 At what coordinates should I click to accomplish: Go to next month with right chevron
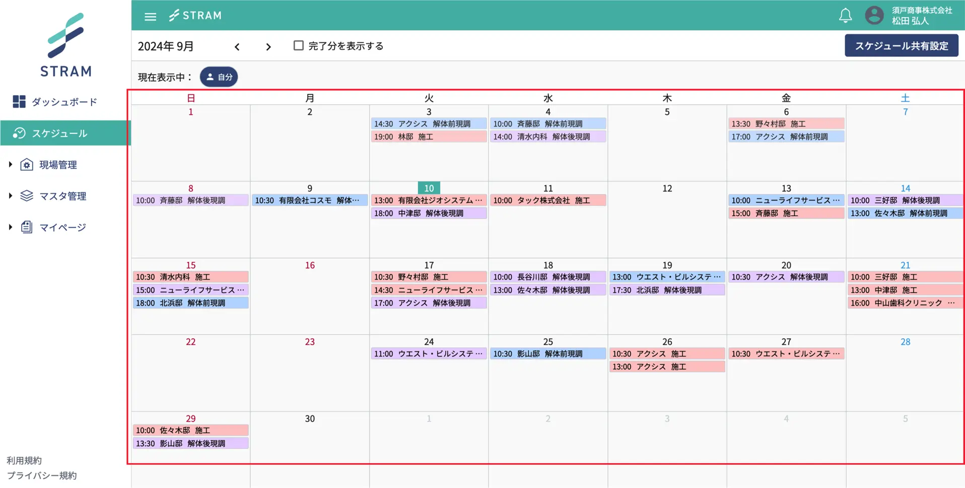(268, 47)
